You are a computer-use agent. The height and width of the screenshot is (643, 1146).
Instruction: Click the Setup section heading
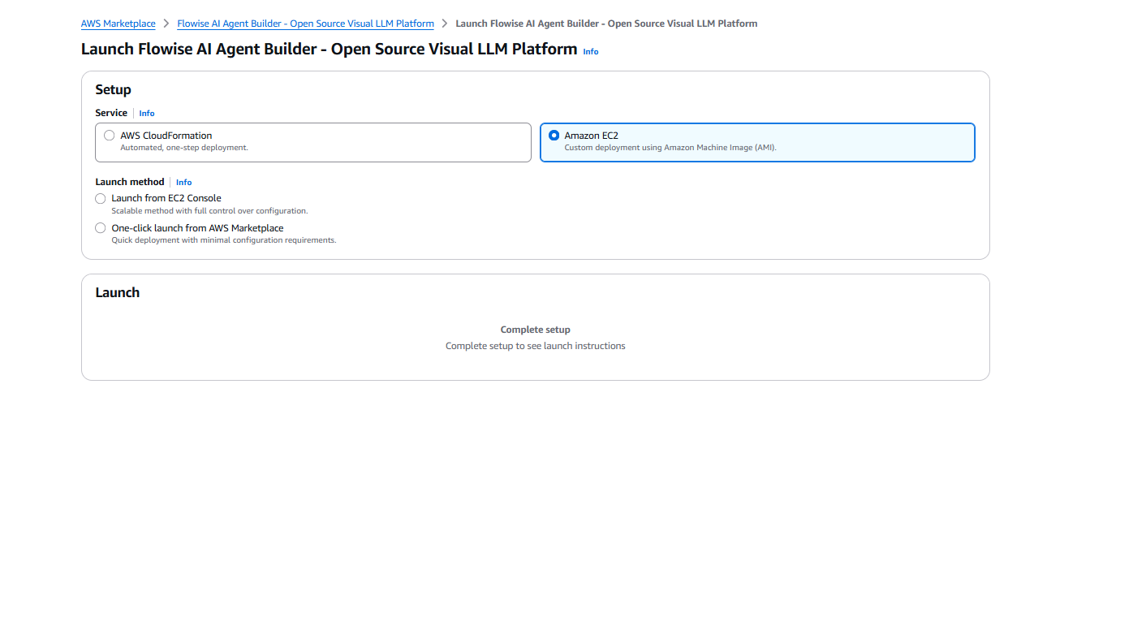pyautogui.click(x=113, y=89)
